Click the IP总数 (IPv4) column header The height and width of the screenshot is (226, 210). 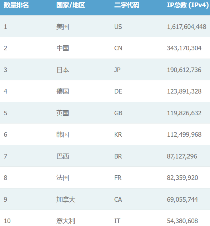tap(187, 5)
